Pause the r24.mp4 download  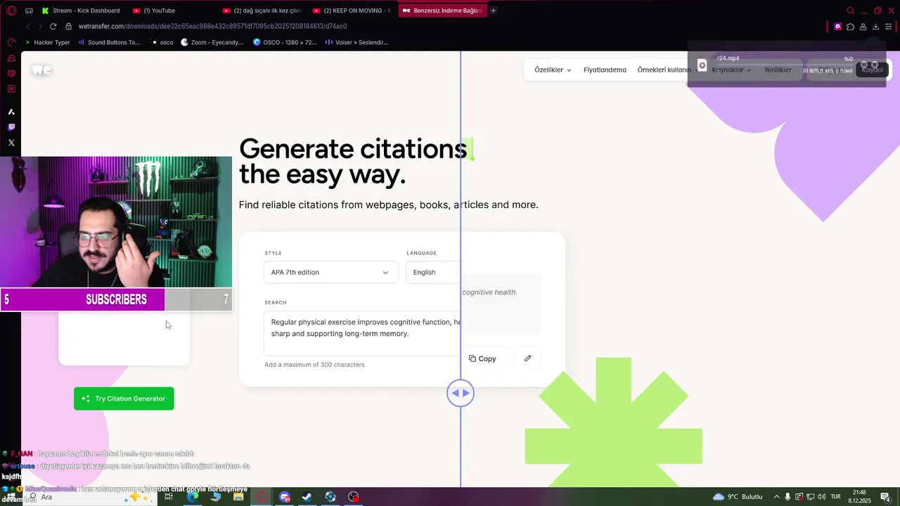click(864, 65)
